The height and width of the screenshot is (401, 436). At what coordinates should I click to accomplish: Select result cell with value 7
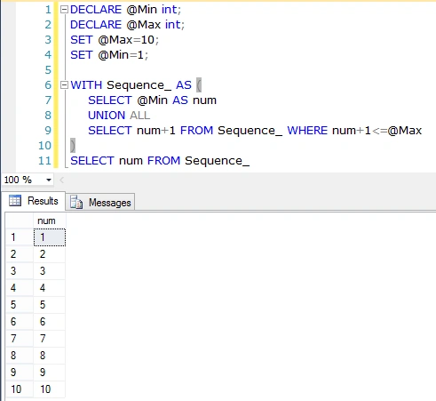(x=50, y=339)
